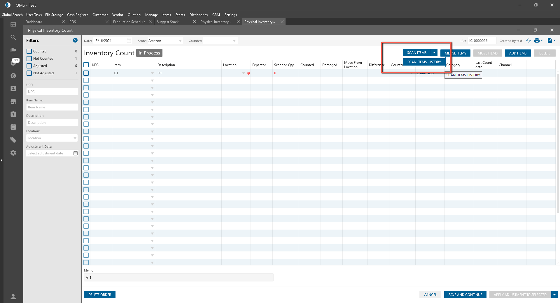Open the storefront sidebar icon

[13, 101]
